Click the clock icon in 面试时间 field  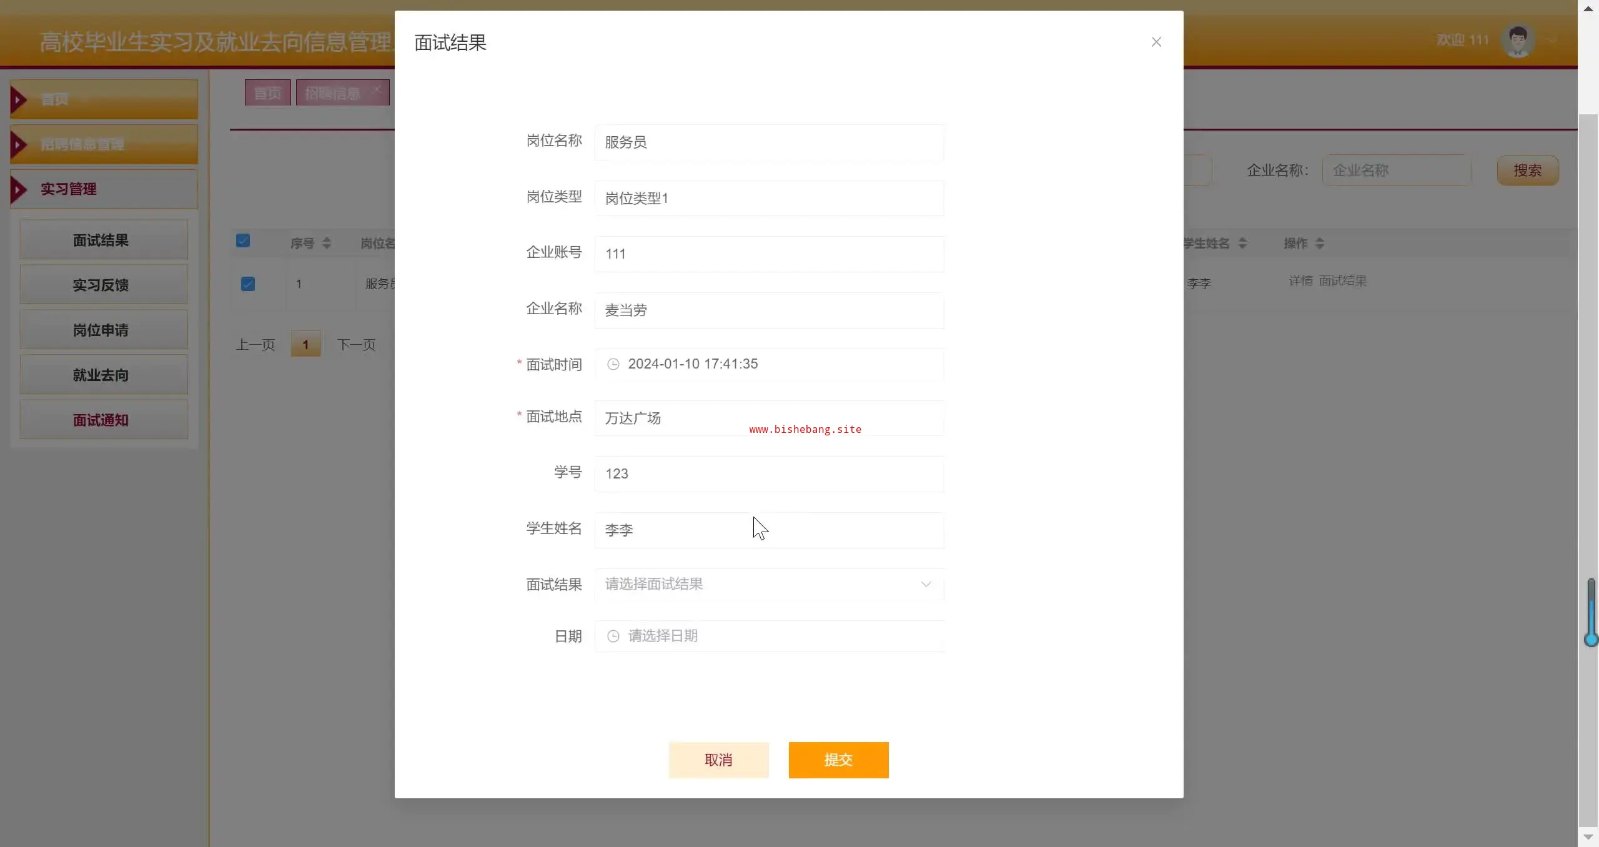pos(613,364)
